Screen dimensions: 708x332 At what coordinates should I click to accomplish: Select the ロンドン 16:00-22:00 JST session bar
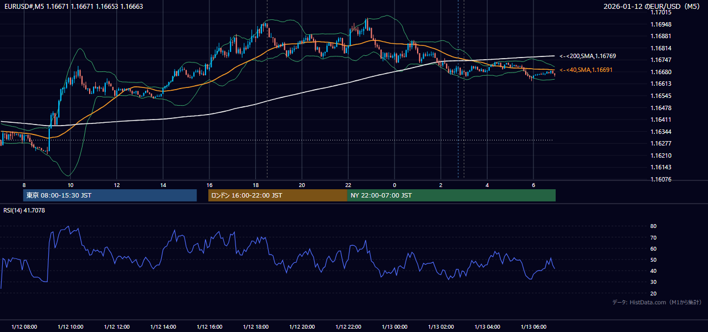click(x=278, y=195)
